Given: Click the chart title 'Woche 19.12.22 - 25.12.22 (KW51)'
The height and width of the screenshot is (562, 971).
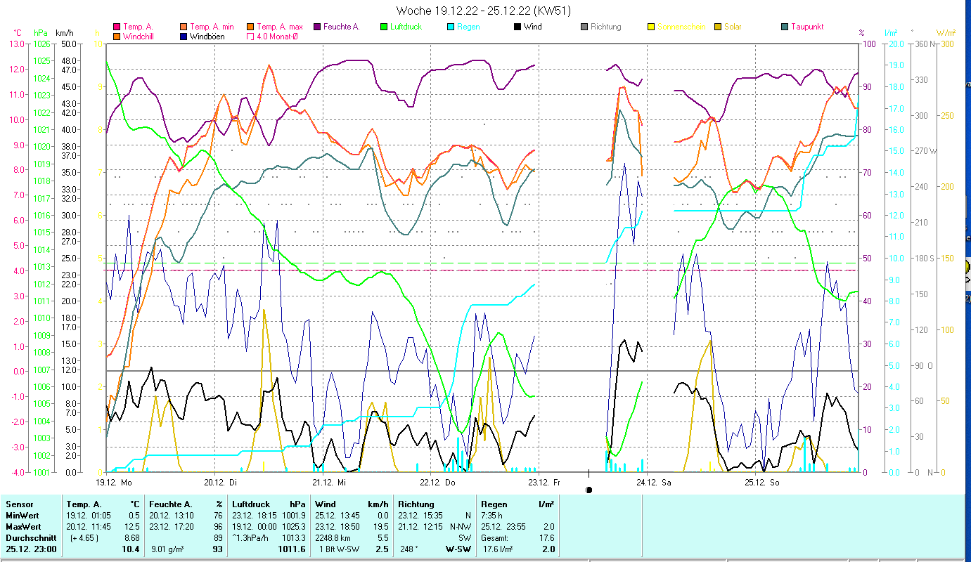Looking at the screenshot, I should point(484,11).
